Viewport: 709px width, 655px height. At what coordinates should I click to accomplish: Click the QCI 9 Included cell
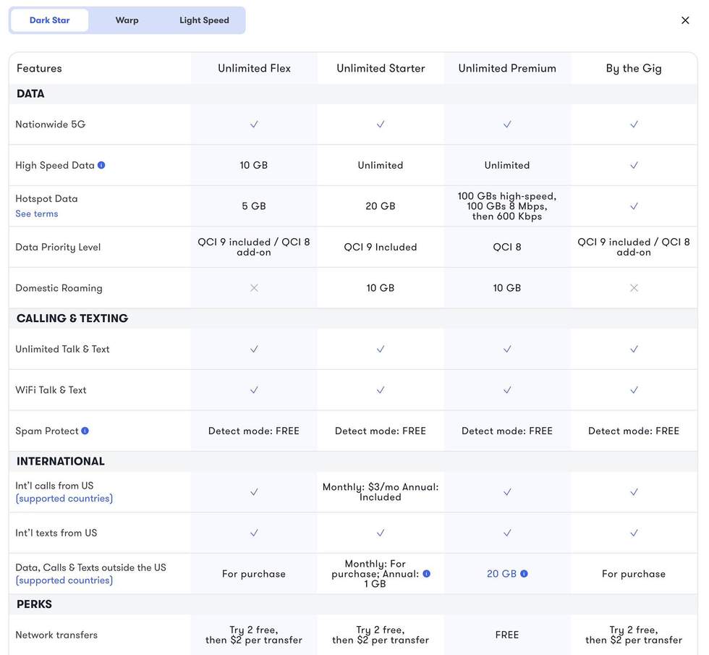pos(381,247)
